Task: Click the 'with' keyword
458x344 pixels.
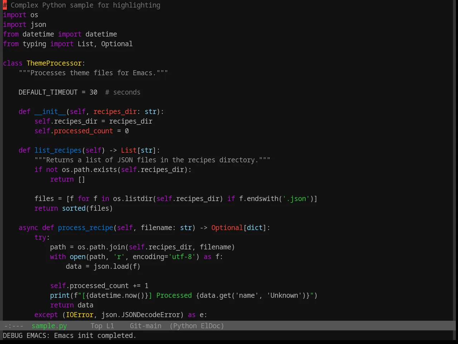Action: pos(58,257)
